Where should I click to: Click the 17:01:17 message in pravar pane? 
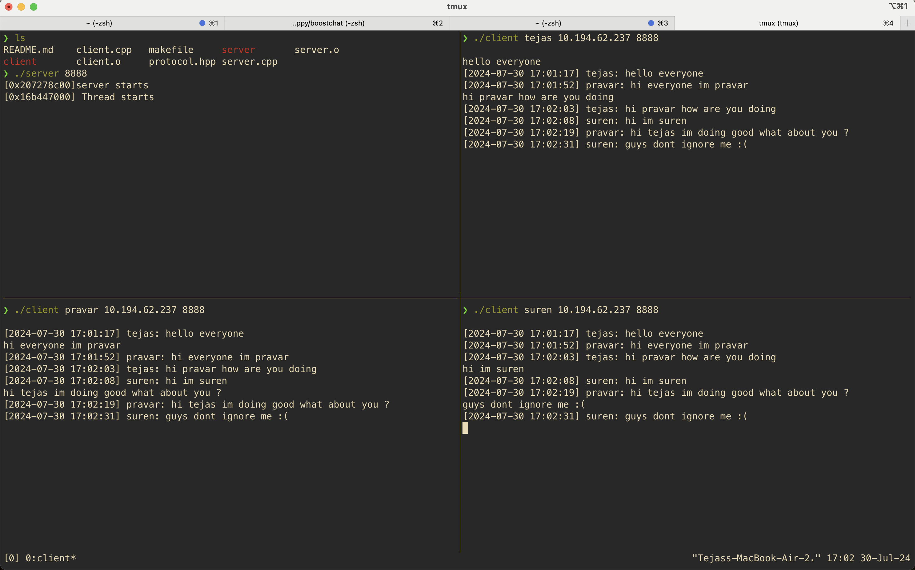[x=124, y=334]
